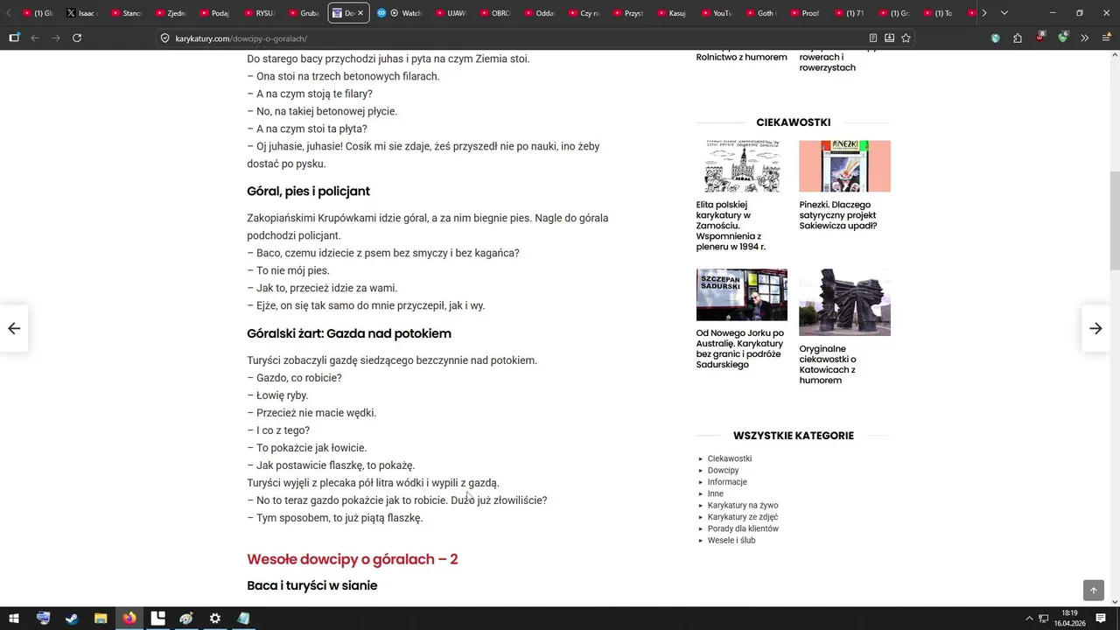The image size is (1120, 630).
Task: Bookmark this page with the star icon
Action: 906,38
